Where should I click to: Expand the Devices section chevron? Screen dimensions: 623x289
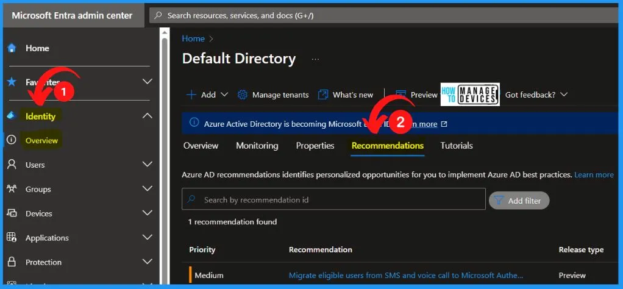point(148,213)
